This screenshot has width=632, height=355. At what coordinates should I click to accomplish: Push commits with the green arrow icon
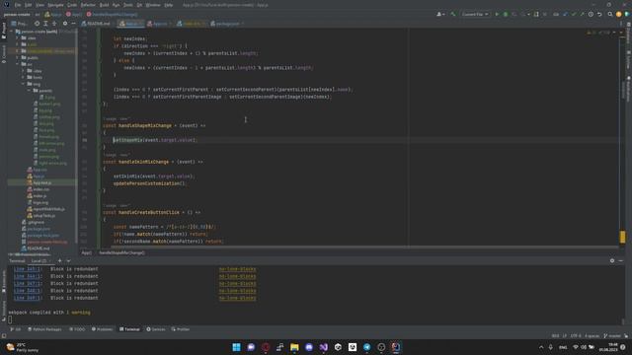coord(582,14)
